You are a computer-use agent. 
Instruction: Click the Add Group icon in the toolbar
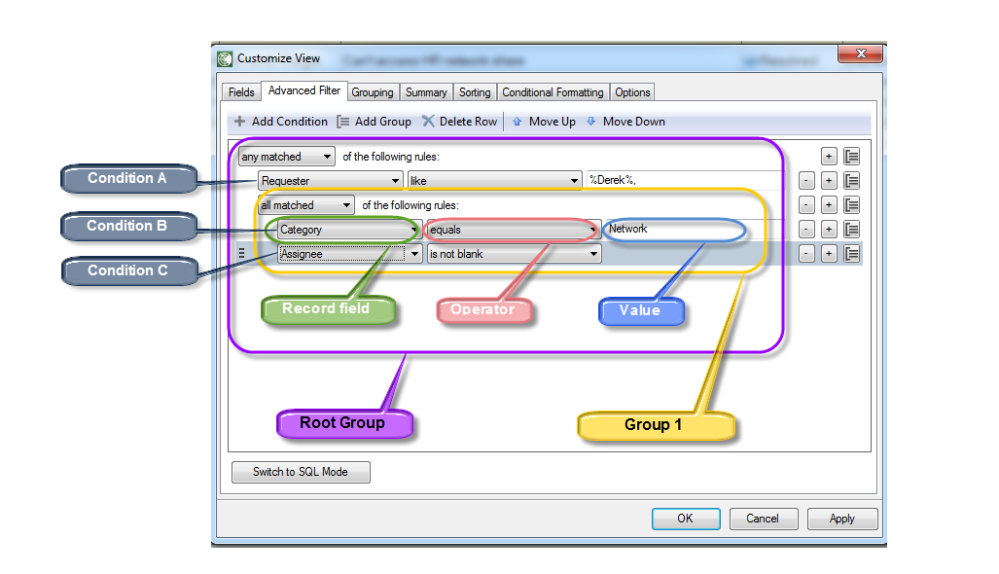pyautogui.click(x=344, y=121)
